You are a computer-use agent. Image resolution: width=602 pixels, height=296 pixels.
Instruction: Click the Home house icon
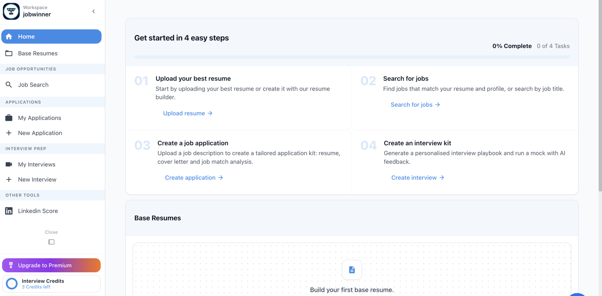pyautogui.click(x=9, y=36)
